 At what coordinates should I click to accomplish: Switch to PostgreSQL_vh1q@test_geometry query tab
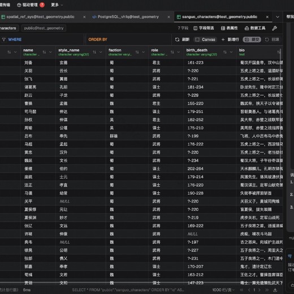point(128,17)
